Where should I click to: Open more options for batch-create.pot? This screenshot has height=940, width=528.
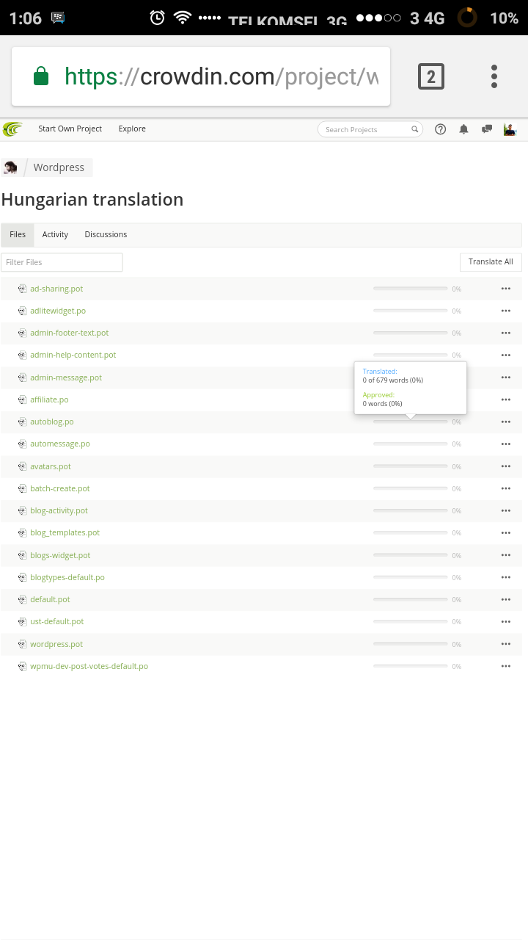pyautogui.click(x=505, y=488)
